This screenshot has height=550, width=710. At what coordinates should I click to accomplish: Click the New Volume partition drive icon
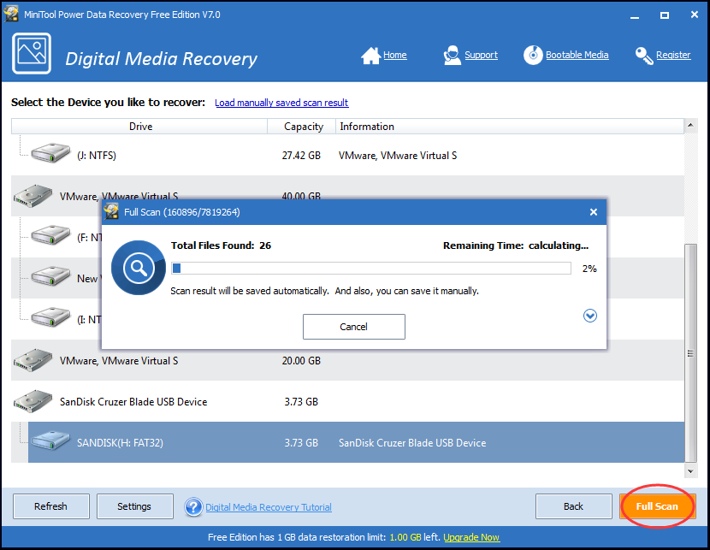coord(50,276)
